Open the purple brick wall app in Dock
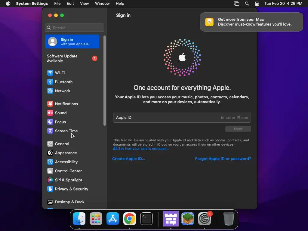This screenshot has height=231, width=308. pyautogui.click(x=171, y=219)
